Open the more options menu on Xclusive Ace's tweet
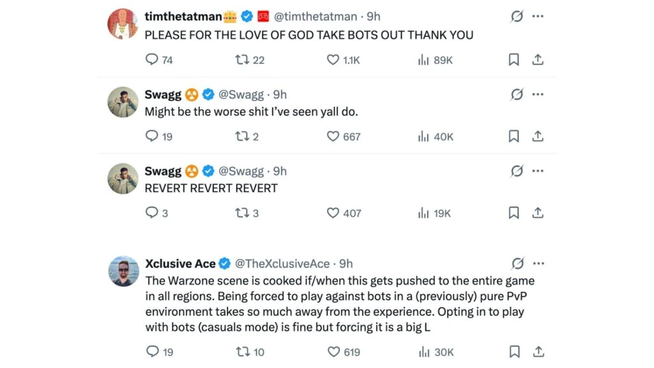654x368 pixels. [538, 263]
